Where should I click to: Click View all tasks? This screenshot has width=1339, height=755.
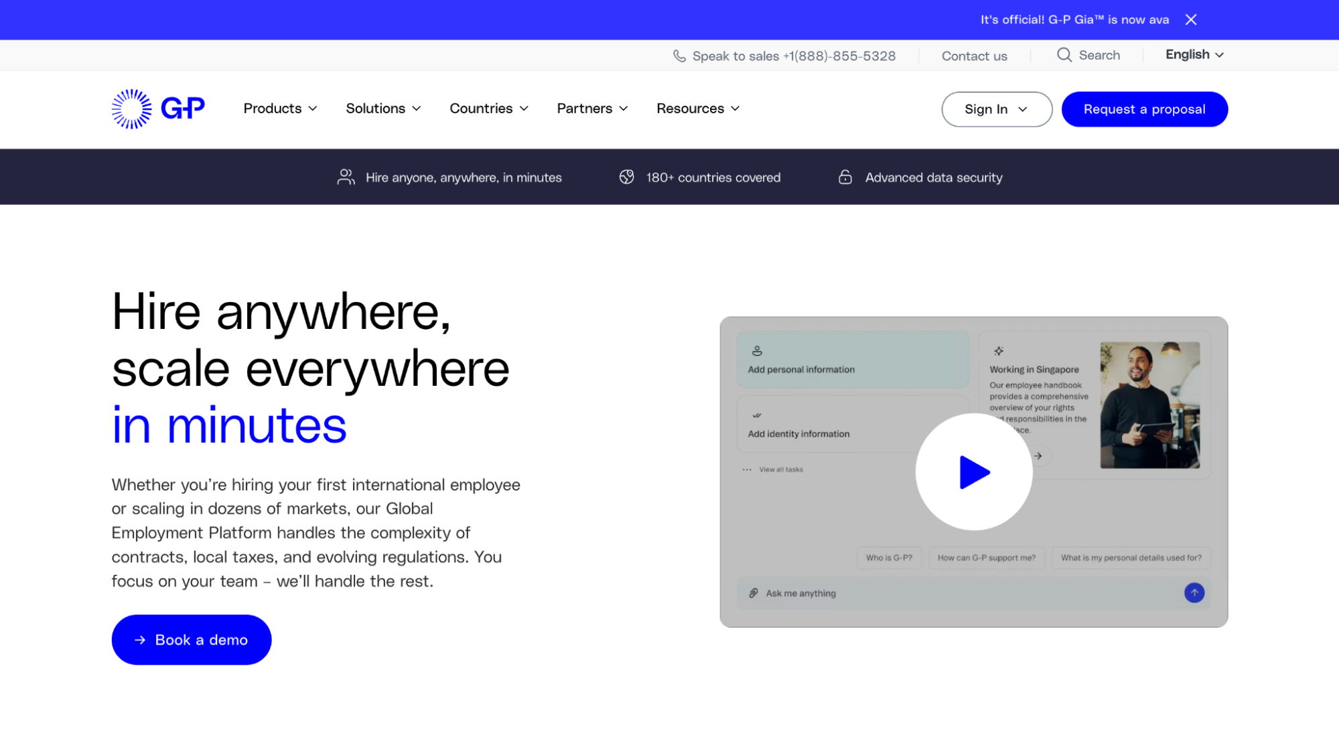pyautogui.click(x=781, y=470)
